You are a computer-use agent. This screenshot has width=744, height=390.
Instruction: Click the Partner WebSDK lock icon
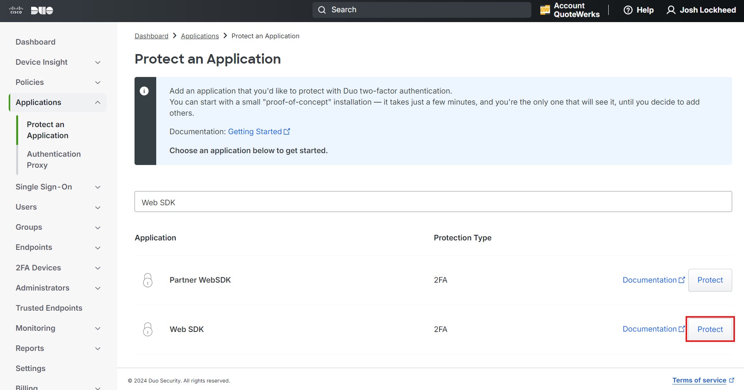pos(148,280)
